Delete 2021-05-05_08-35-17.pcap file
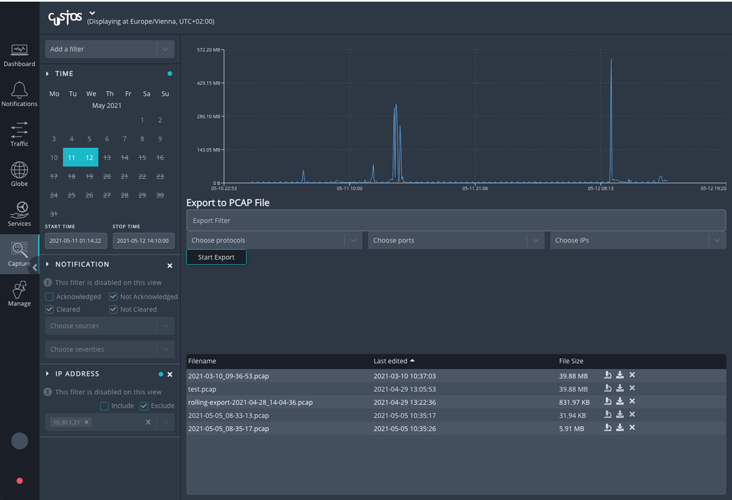Screen dimensions: 732x500 [632, 428]
